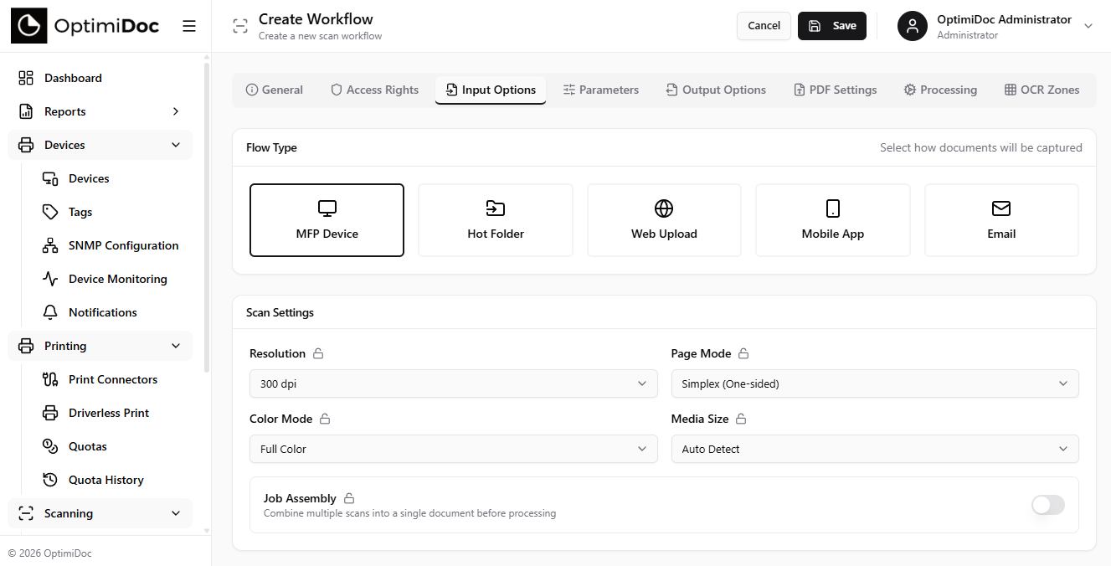Switch to the Output Options tab

[x=716, y=90]
